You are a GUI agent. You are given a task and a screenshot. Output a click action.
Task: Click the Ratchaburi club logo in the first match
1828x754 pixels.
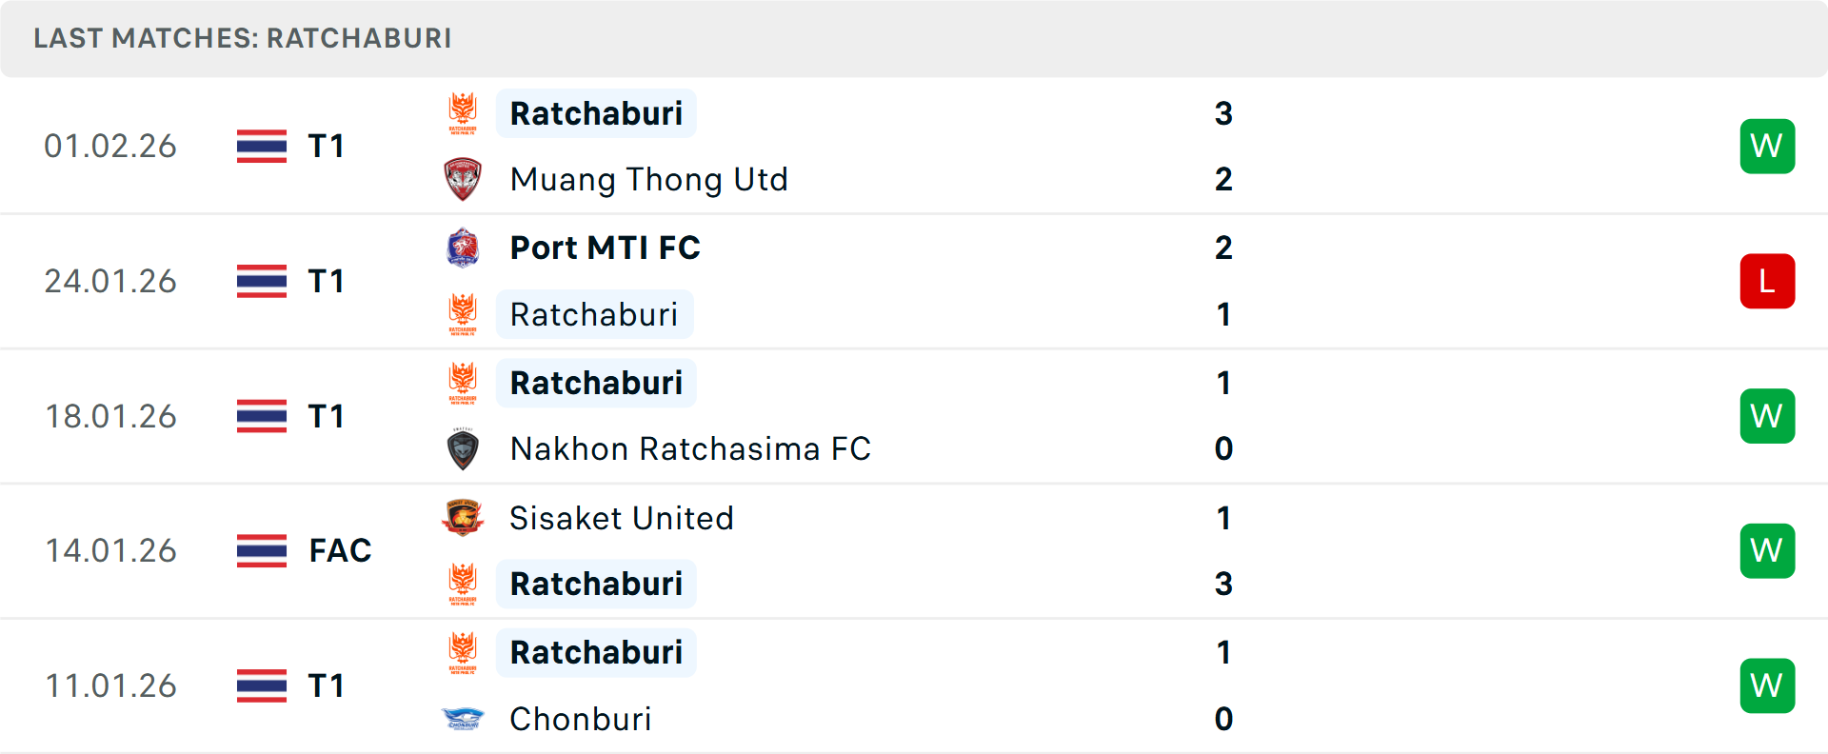(x=464, y=112)
